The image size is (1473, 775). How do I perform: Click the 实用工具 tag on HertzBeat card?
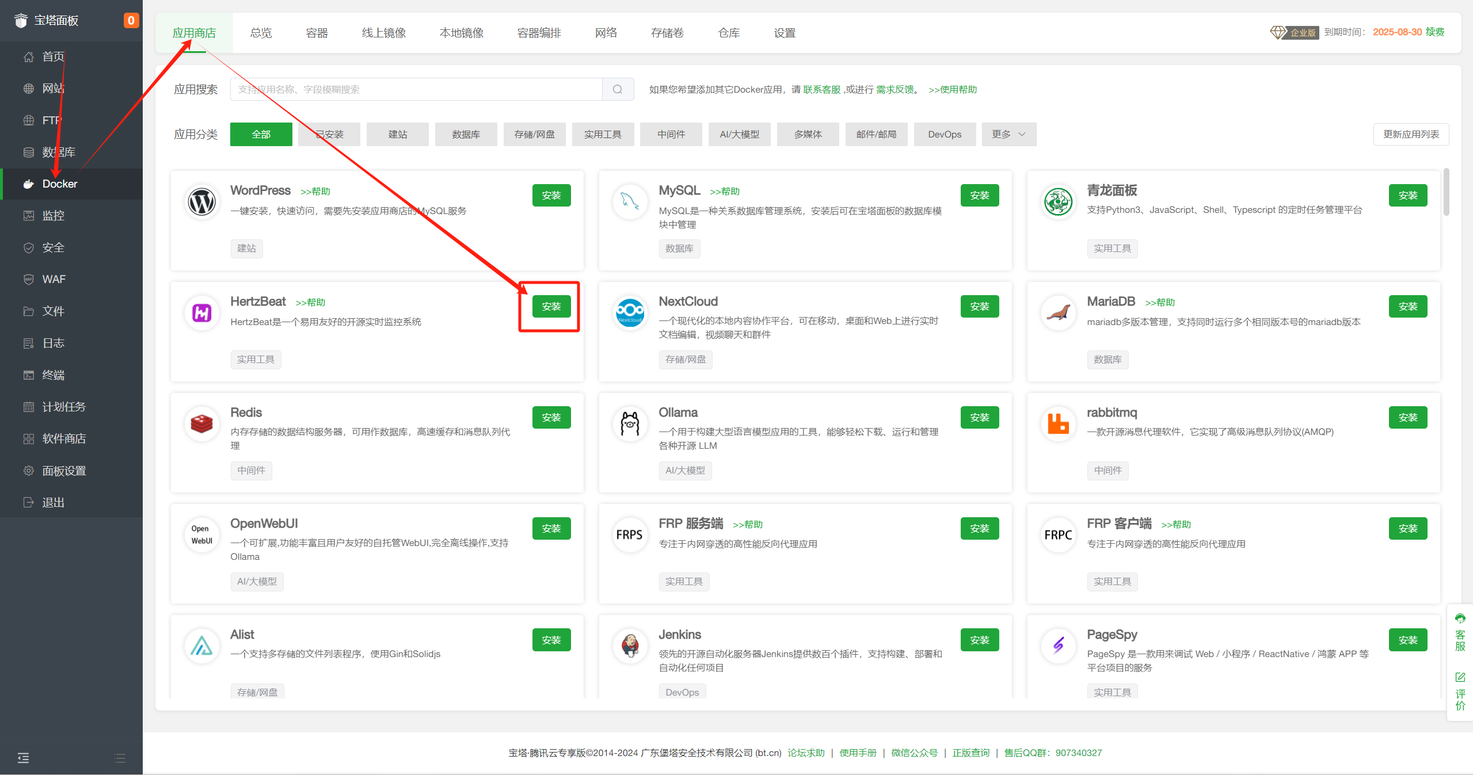click(256, 360)
